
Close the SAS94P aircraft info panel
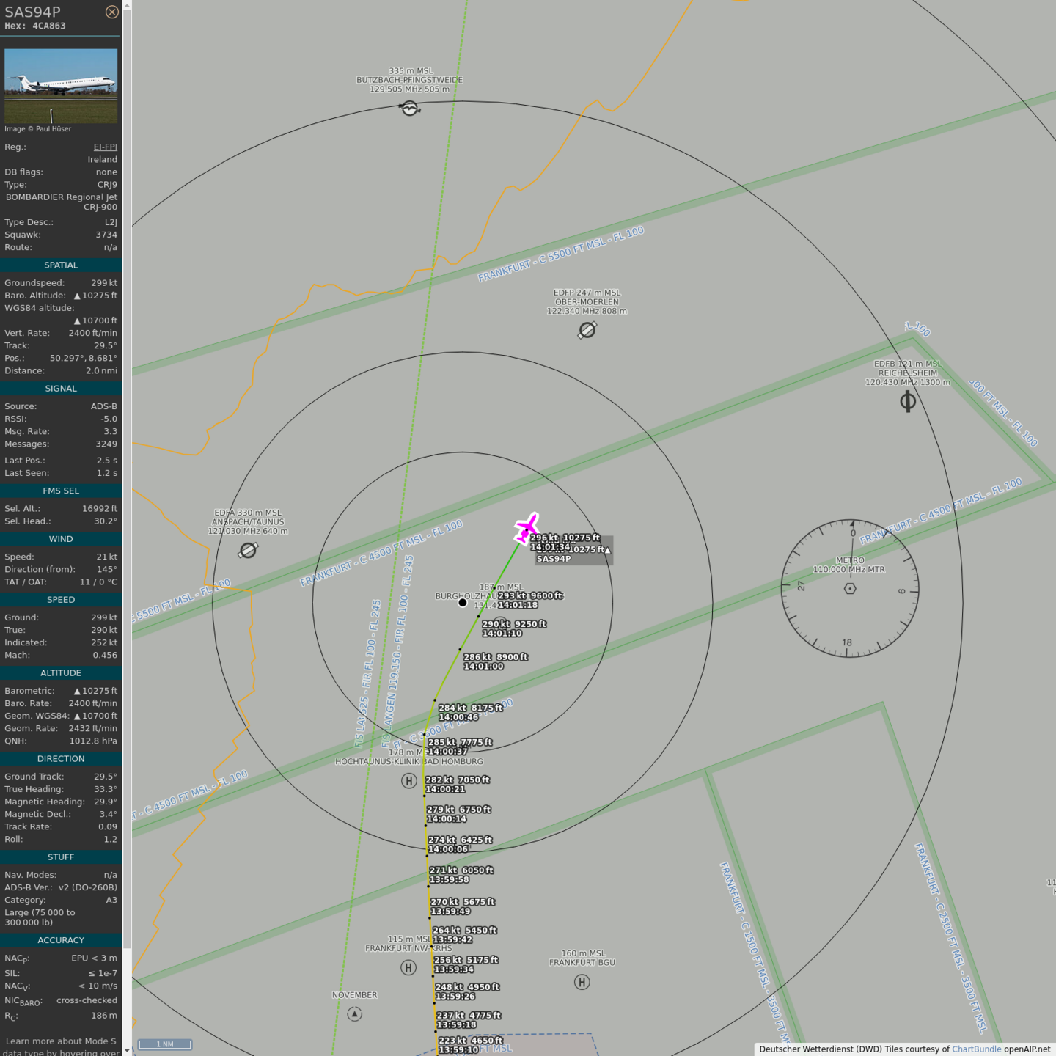point(111,12)
